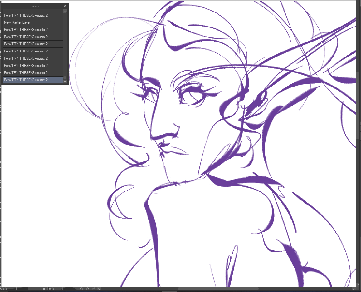
Task: Zoom out with the minus icon
Action: click(x=32, y=289)
